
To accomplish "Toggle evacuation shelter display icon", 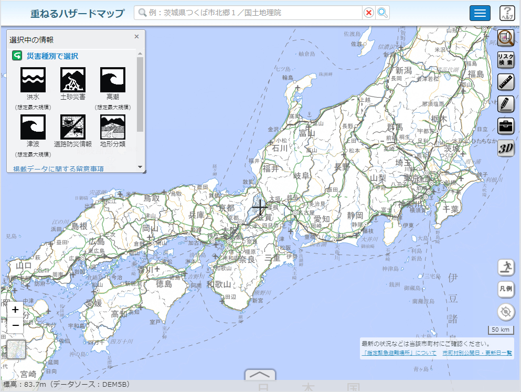I will pyautogui.click(x=506, y=267).
